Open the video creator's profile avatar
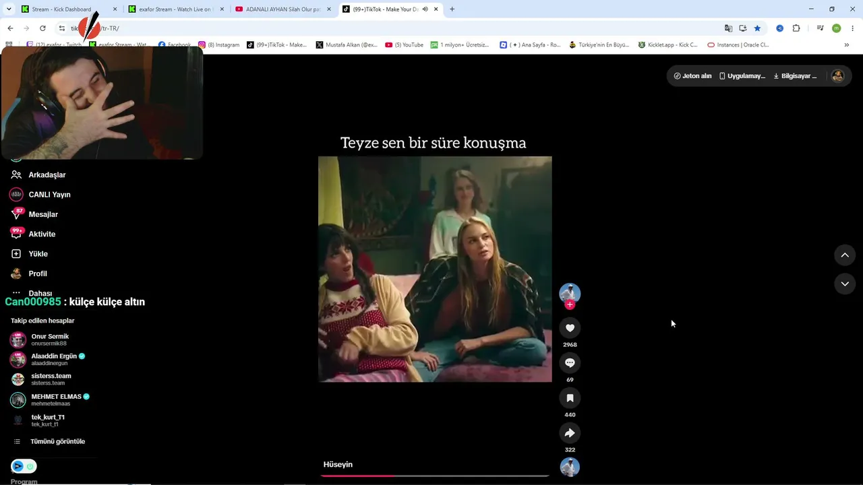Image resolution: width=863 pixels, height=485 pixels. [x=570, y=293]
